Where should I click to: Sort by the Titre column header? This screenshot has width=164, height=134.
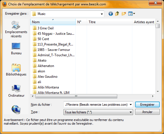pos(109,22)
